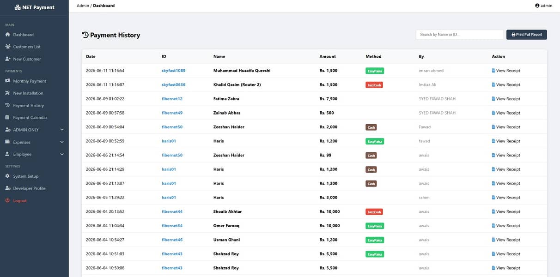
Task: Click the Amount column header
Action: (x=328, y=56)
